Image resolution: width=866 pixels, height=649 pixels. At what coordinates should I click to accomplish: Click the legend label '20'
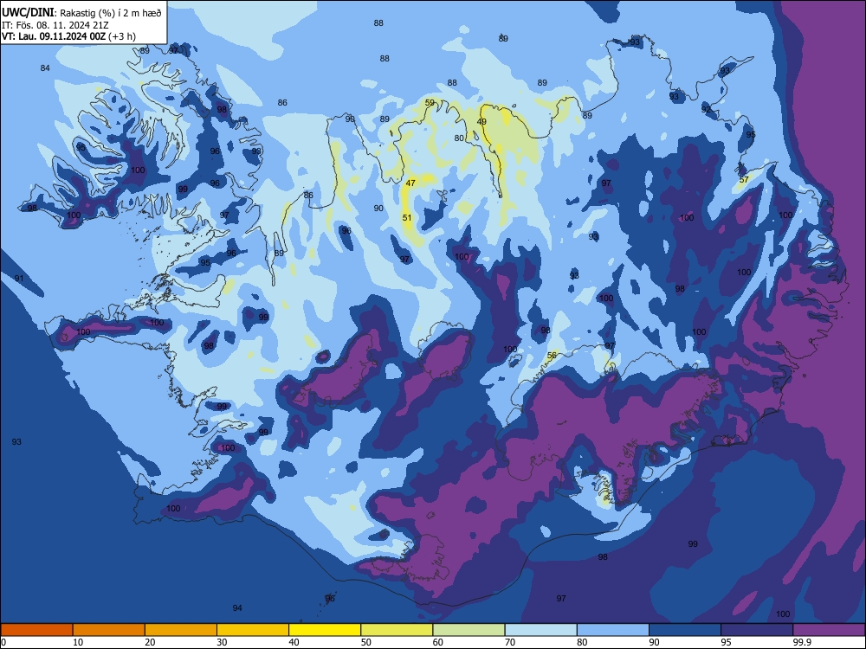click(150, 642)
